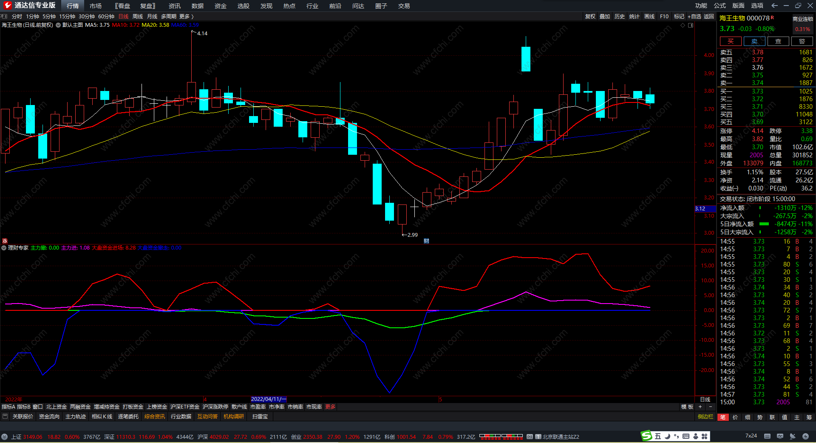Select the 北上资金 indicator tab

pyautogui.click(x=57, y=407)
